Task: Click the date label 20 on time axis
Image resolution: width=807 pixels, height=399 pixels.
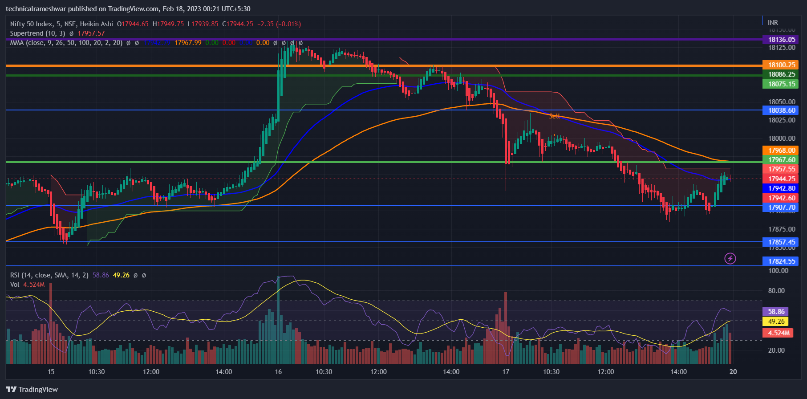Action: coord(733,372)
